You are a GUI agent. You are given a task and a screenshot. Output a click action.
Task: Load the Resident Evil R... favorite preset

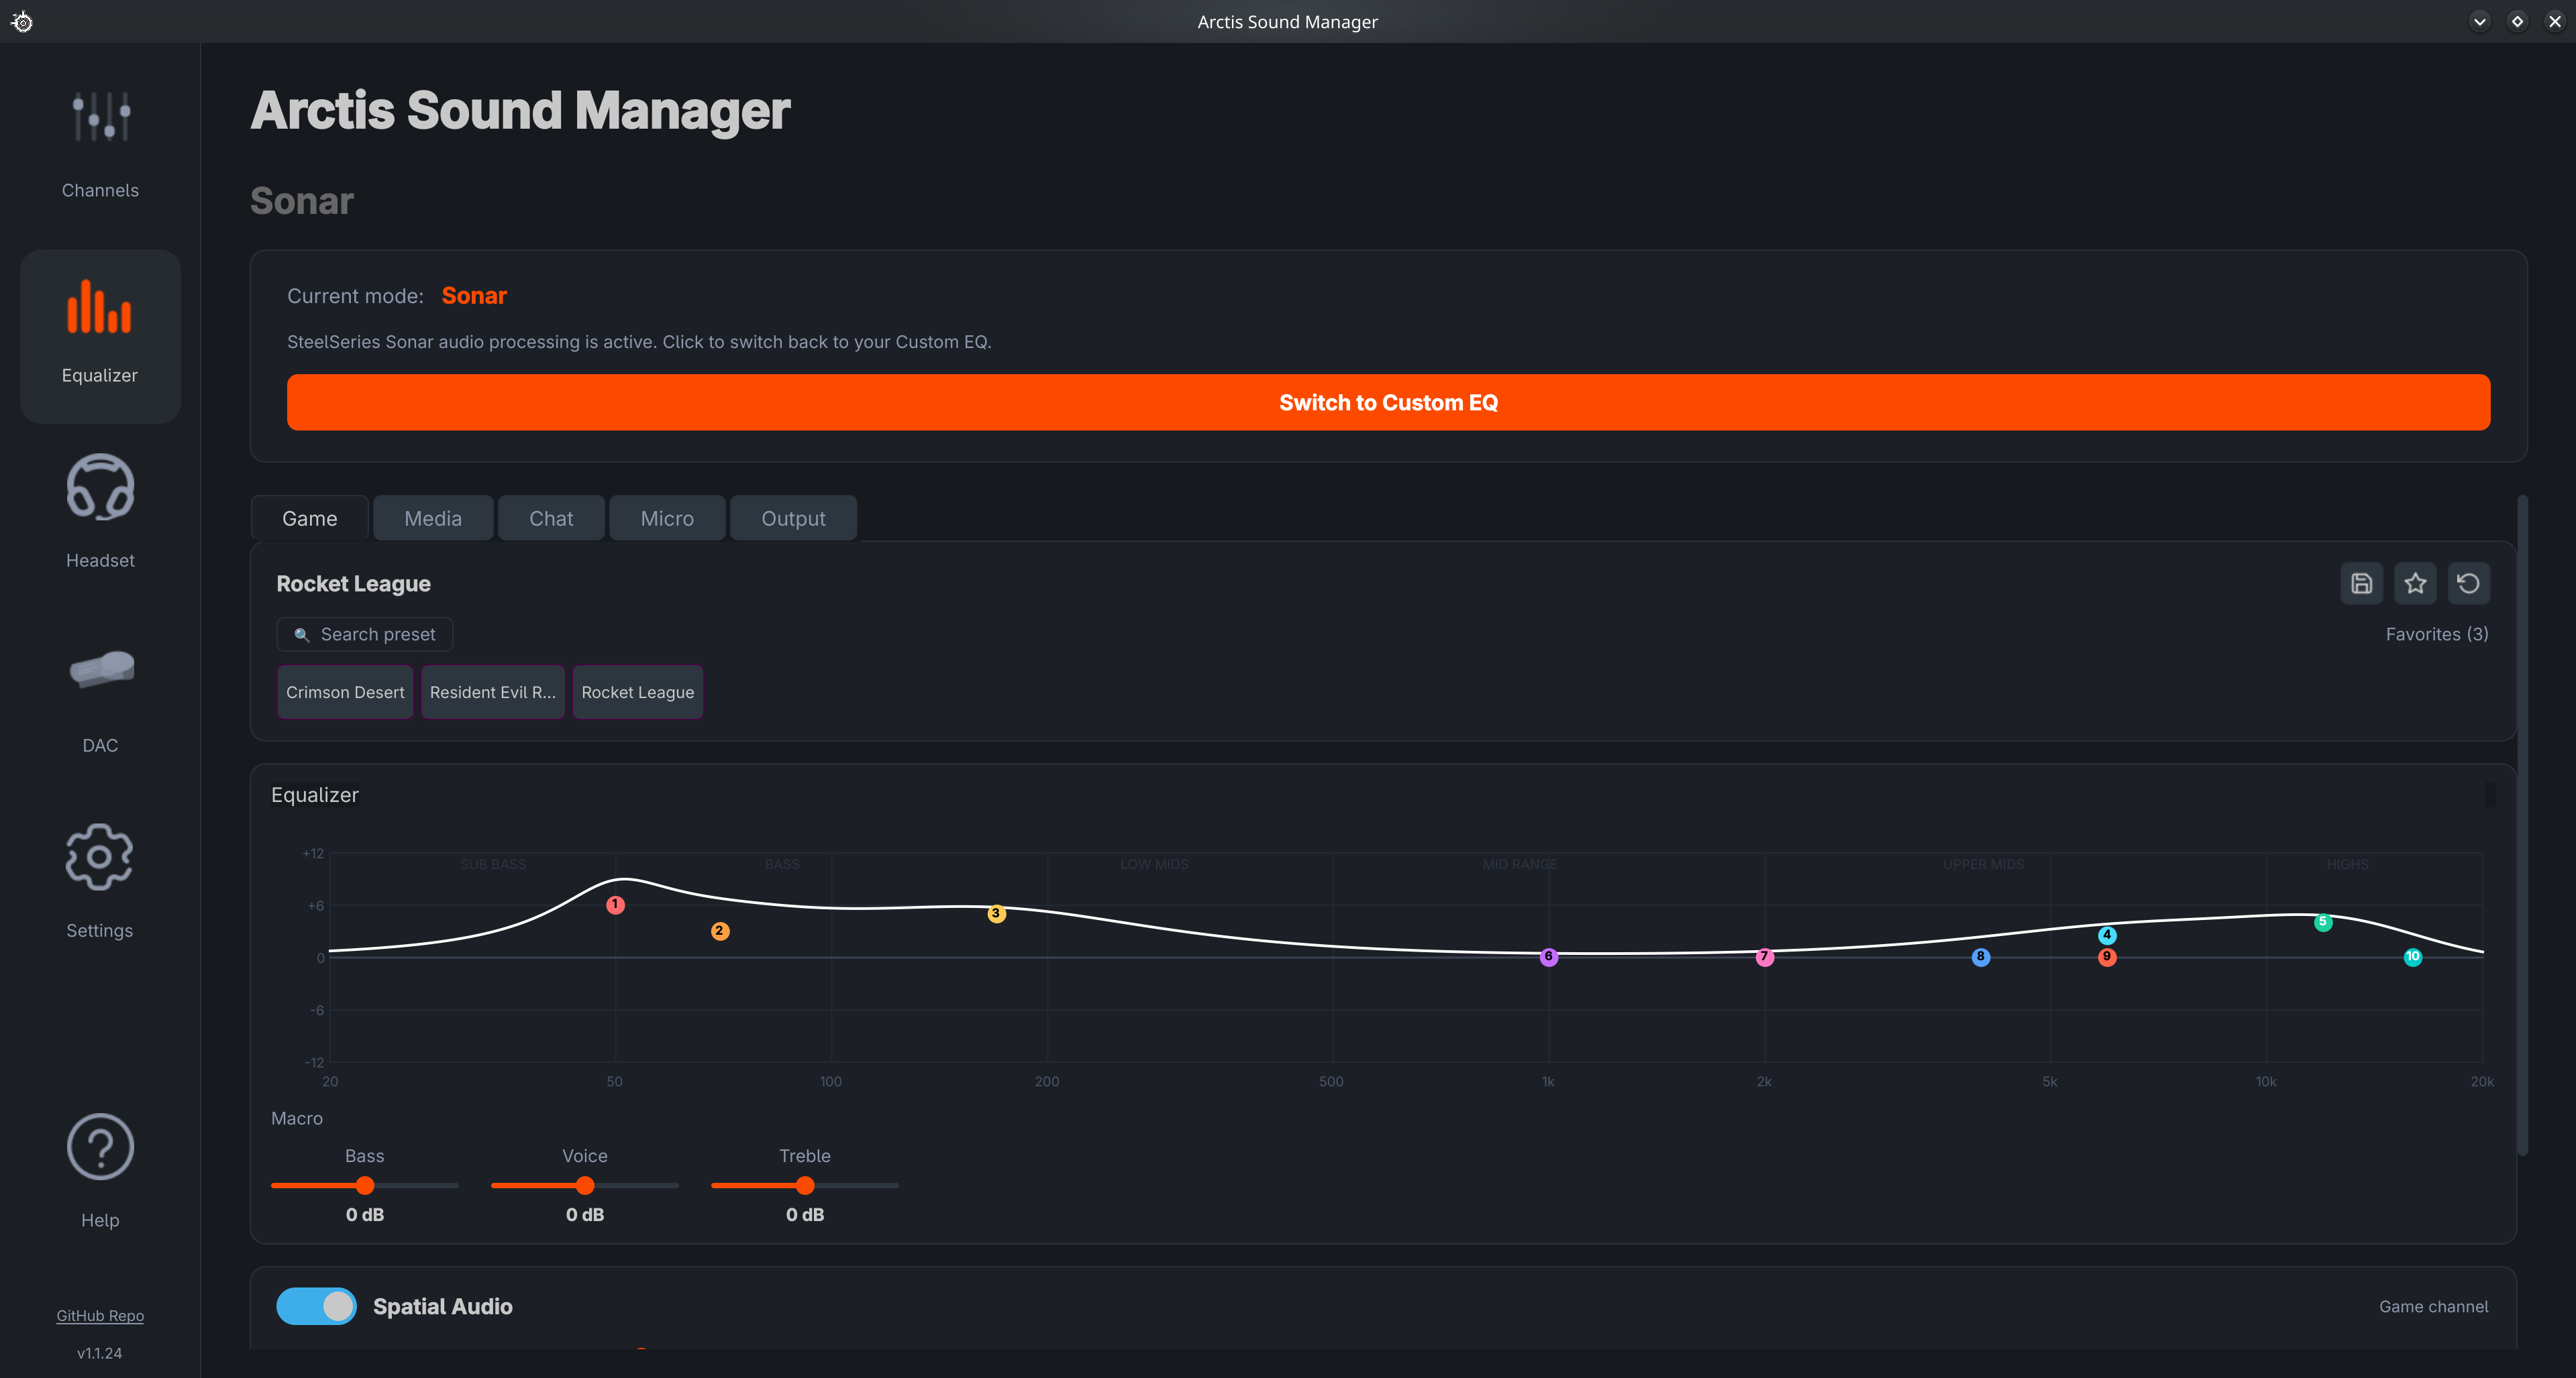(x=493, y=693)
